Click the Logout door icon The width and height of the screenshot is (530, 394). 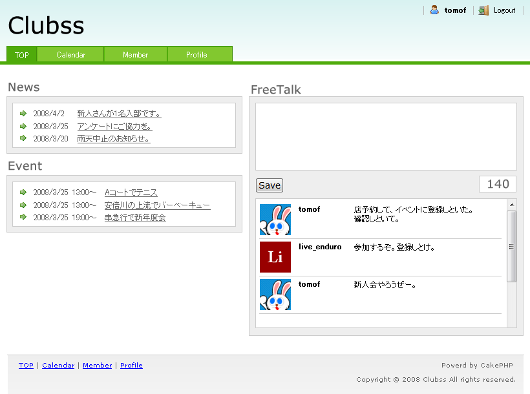point(483,10)
